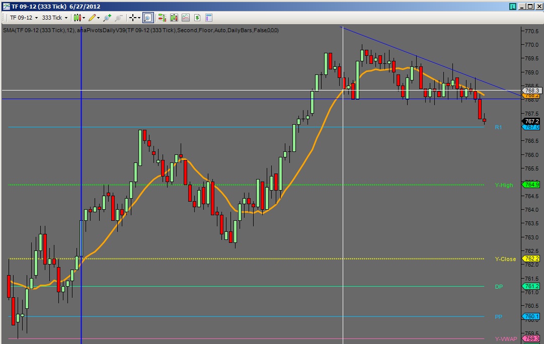Click the anaPivotsDailyV39 indicator label
This screenshot has width=544, height=344.
pyautogui.click(x=178, y=30)
